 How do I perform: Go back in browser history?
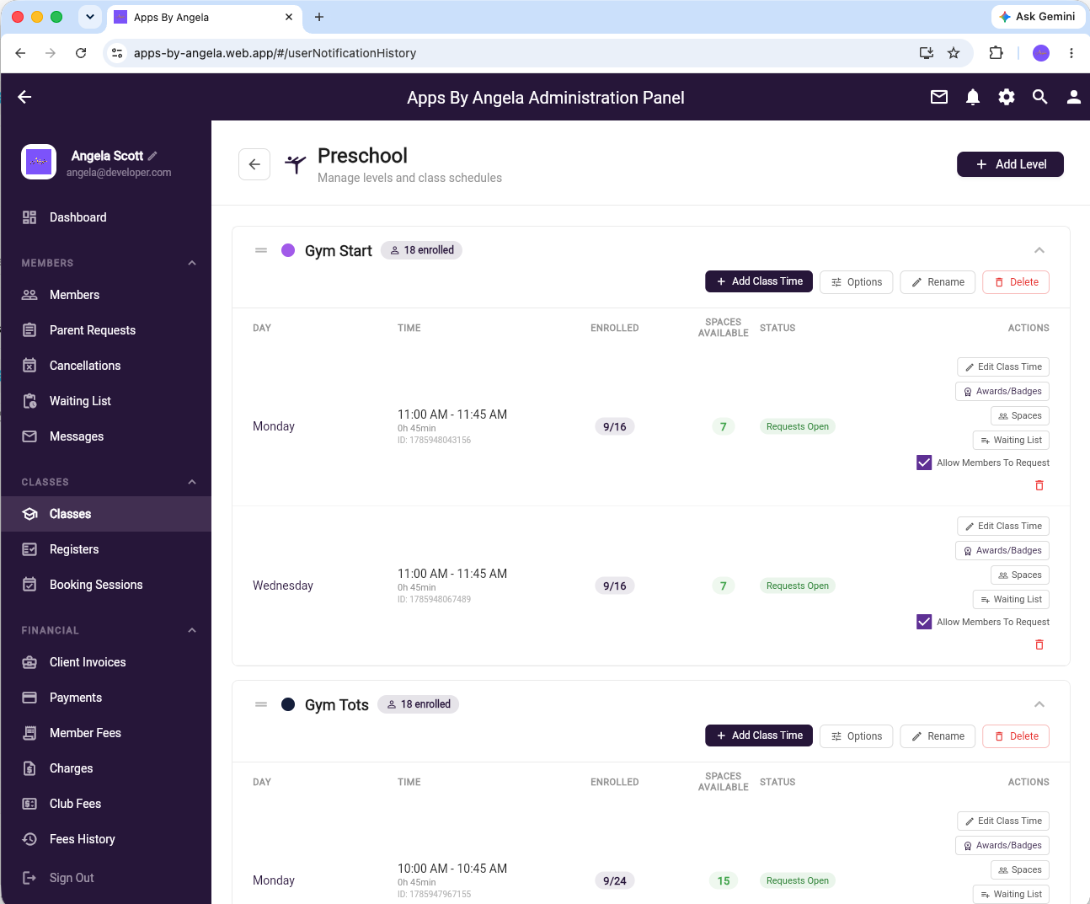pos(20,53)
